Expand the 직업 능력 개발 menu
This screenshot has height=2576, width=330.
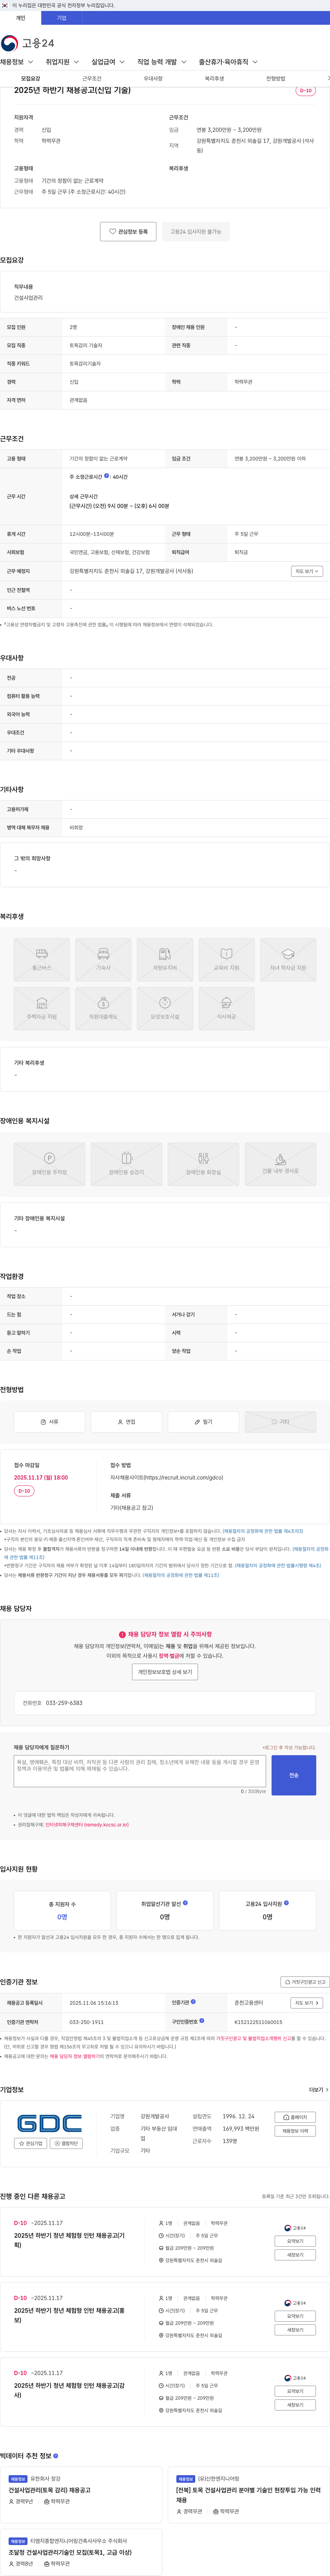click(x=162, y=62)
